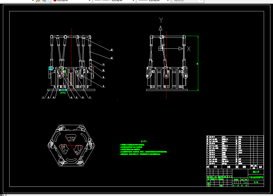The image size is (273, 196).
Task: Select the green vertical height dimension line
Action: pyautogui.click(x=198, y=63)
